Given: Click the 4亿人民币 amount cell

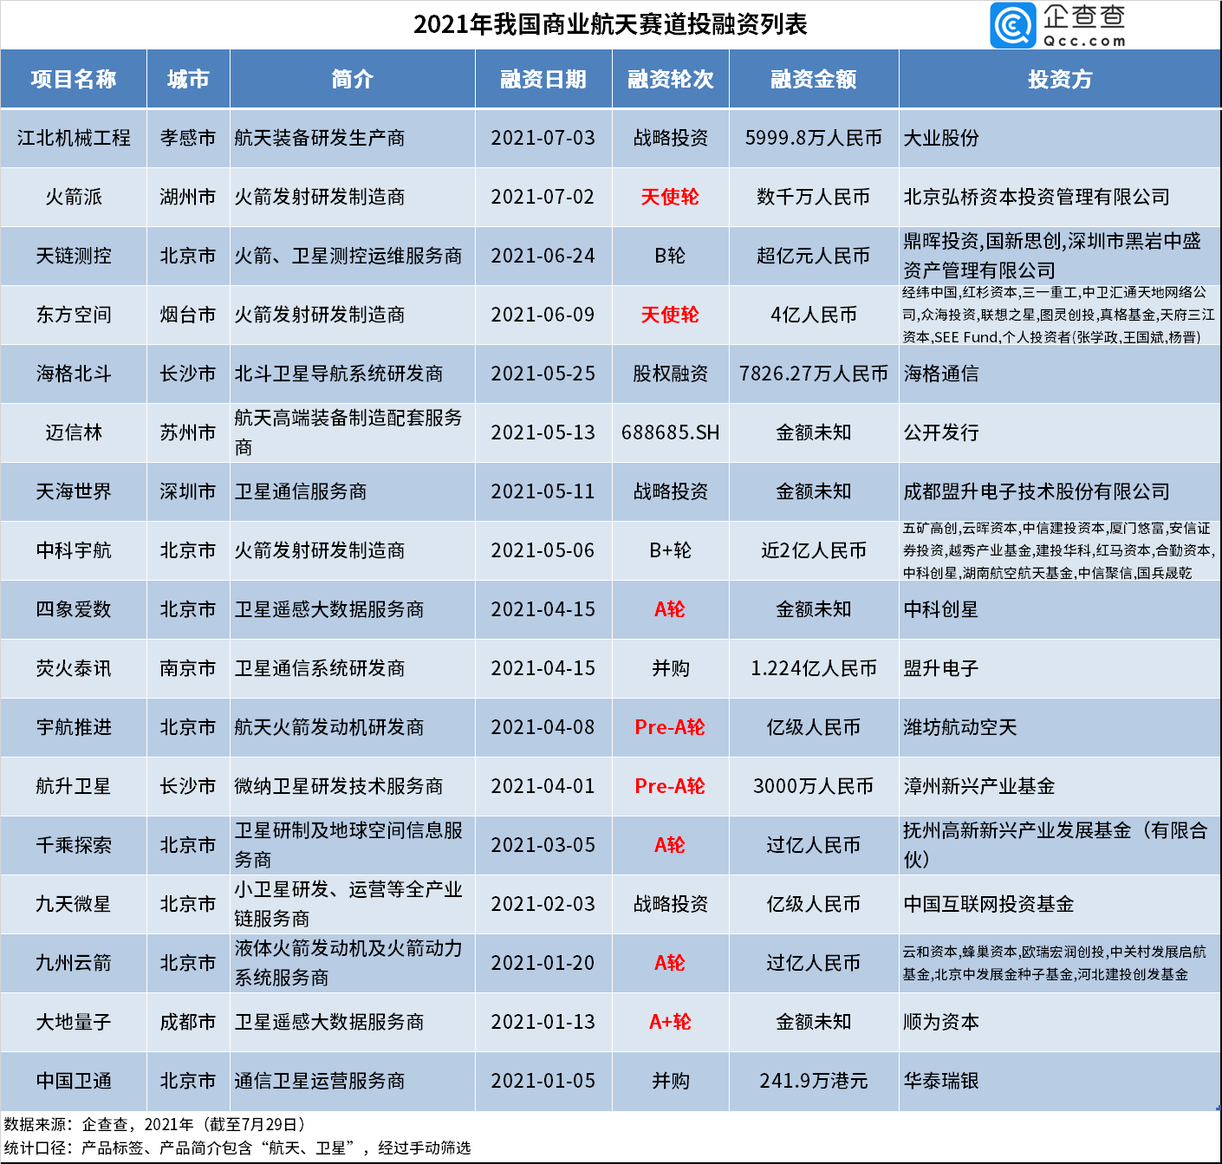Looking at the screenshot, I should pos(814,315).
